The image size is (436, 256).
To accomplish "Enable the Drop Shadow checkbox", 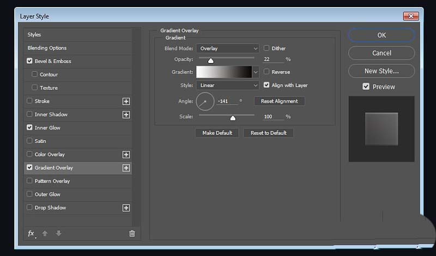I will [x=29, y=207].
